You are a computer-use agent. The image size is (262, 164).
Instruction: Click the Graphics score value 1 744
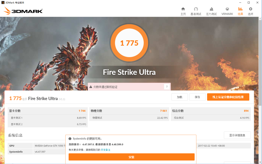pyautogui.click(x=82, y=111)
